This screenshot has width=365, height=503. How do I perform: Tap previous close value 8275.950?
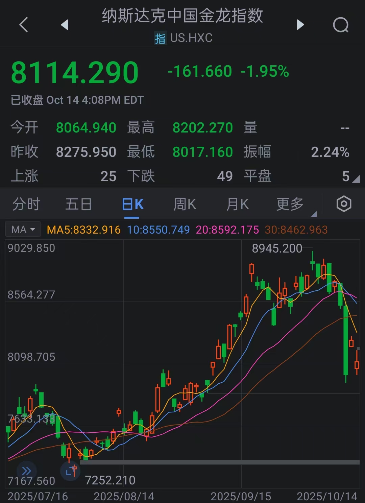tap(86, 152)
